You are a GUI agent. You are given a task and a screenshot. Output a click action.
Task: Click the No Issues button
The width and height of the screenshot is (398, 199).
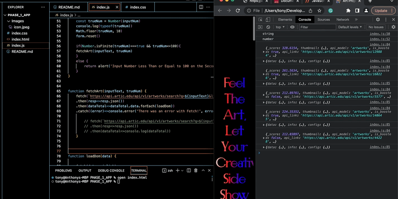pyautogui.click(x=376, y=27)
